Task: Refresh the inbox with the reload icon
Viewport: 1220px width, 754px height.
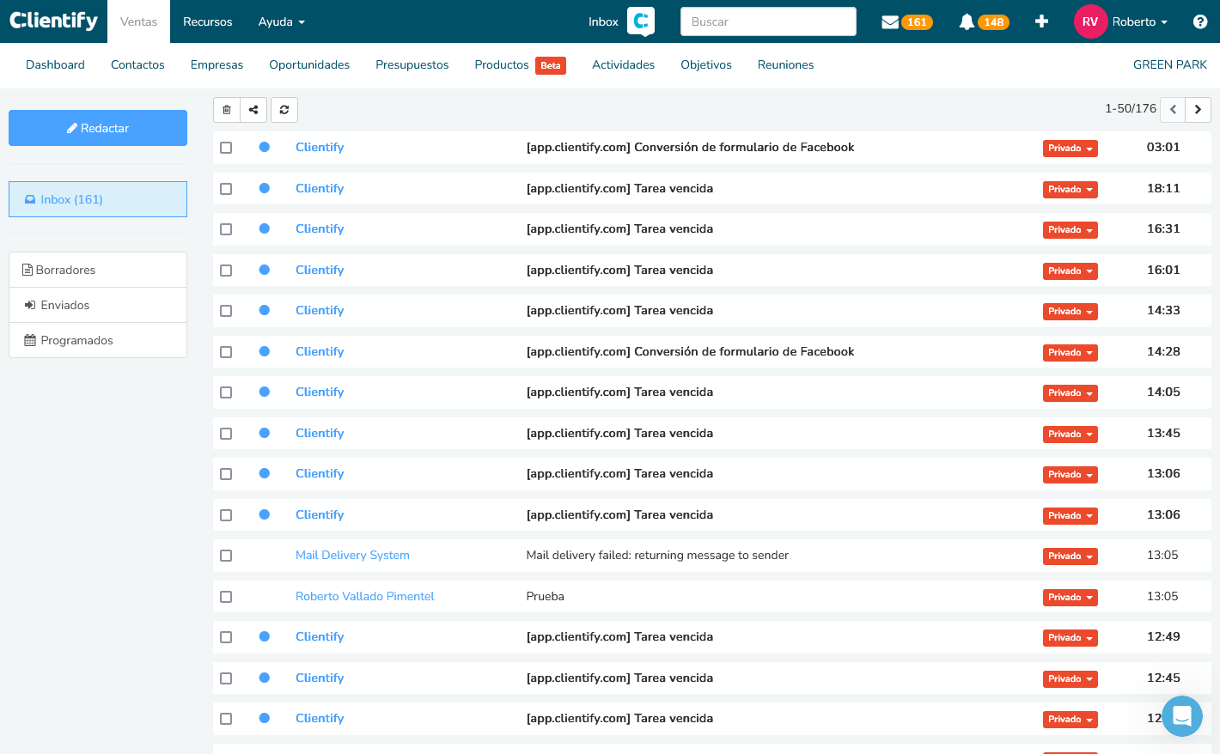Action: (x=284, y=110)
